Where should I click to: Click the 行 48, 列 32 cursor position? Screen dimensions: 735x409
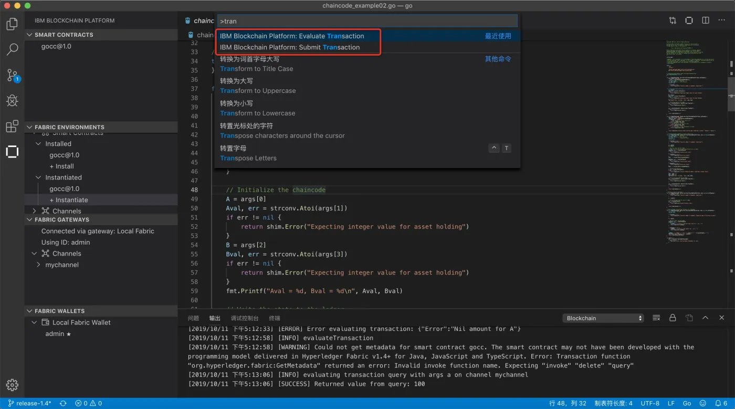(568, 403)
